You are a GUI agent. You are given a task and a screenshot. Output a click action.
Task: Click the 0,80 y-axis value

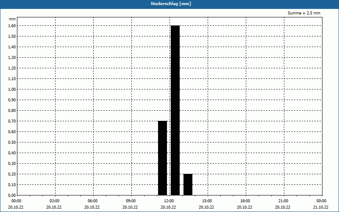[12, 110]
